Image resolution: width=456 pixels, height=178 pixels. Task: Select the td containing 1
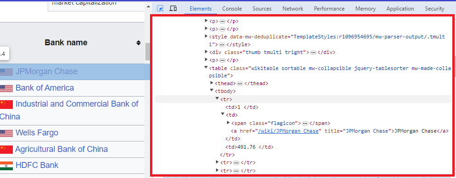coord(242,107)
